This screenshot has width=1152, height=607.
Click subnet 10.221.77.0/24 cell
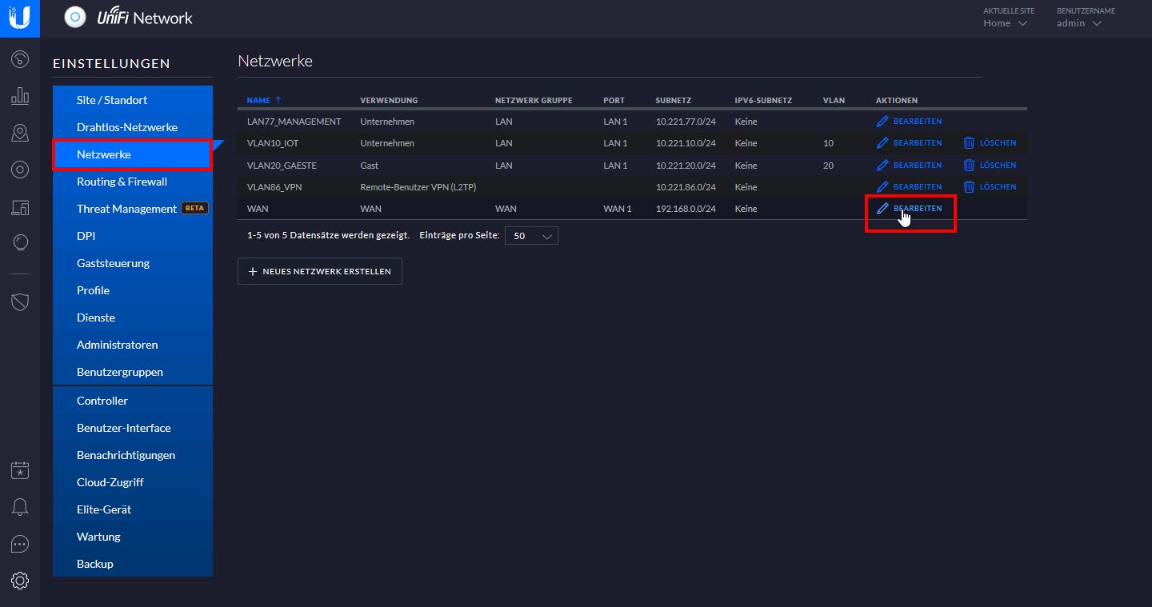point(686,122)
